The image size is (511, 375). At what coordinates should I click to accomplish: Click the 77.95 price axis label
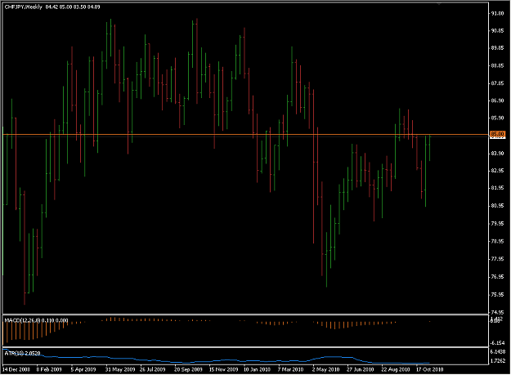click(x=498, y=259)
